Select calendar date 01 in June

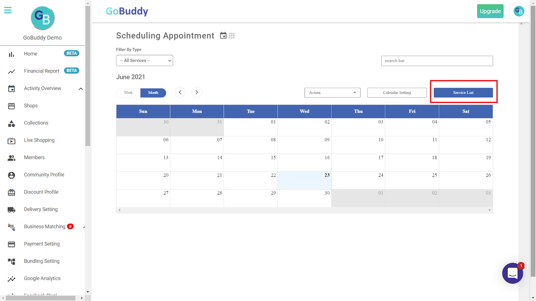click(251, 127)
